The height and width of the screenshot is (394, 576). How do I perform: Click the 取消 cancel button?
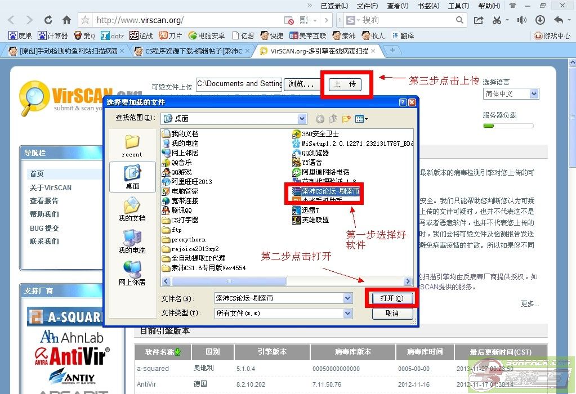[391, 314]
